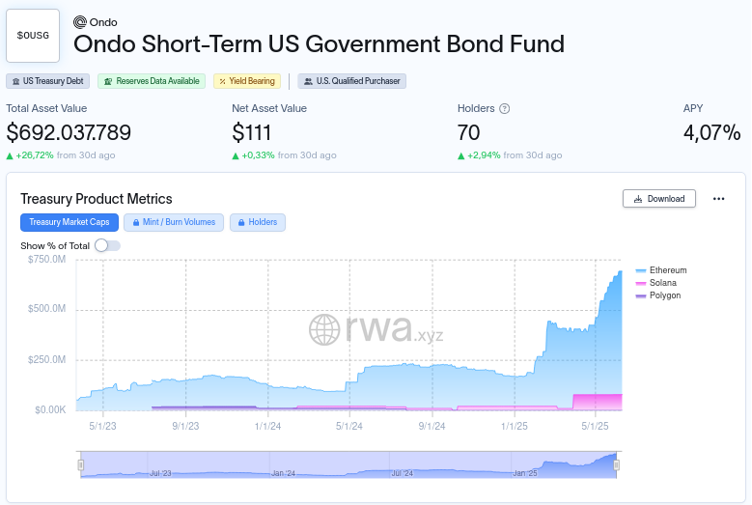Screen dimensions: 752x505
Task: Click the Download button
Action: pyautogui.click(x=659, y=199)
